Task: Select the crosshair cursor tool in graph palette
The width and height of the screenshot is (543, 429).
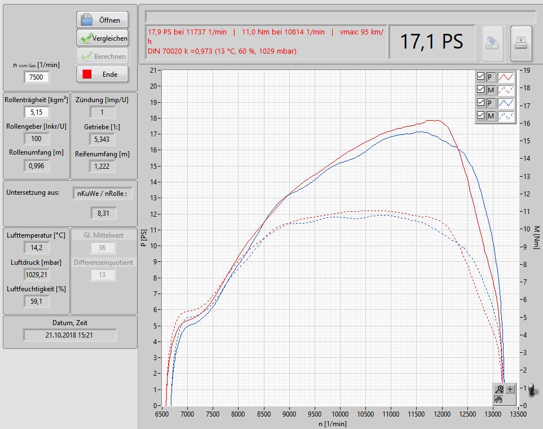Action: point(510,389)
